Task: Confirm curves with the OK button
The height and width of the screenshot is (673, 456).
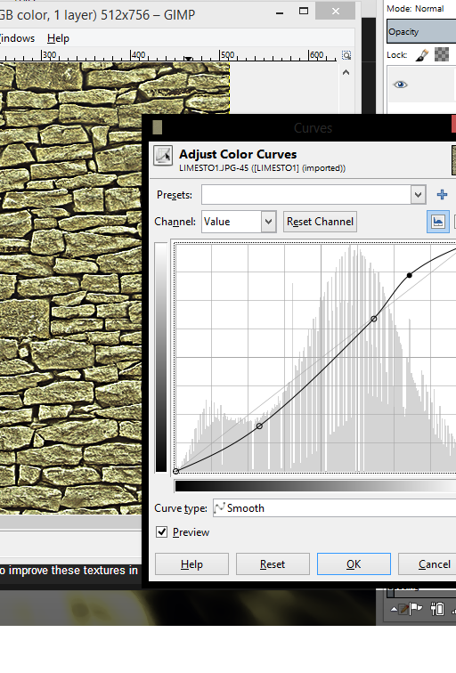Action: click(x=354, y=564)
